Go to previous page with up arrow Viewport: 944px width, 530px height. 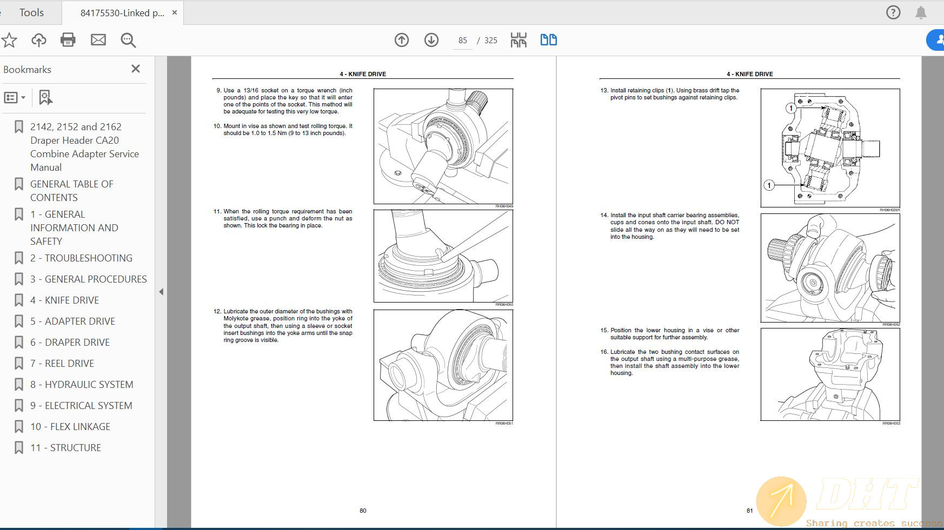402,40
